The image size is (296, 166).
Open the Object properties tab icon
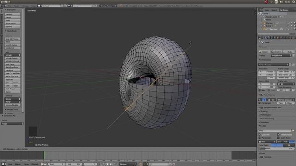(278, 38)
